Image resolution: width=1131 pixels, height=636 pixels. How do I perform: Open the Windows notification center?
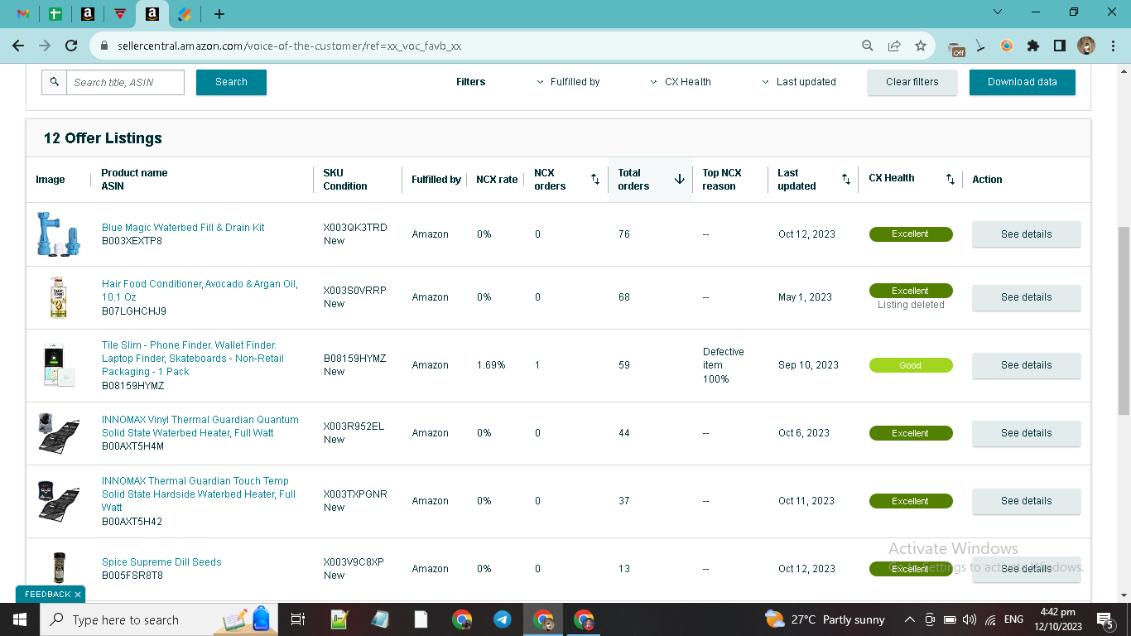pos(1105,619)
